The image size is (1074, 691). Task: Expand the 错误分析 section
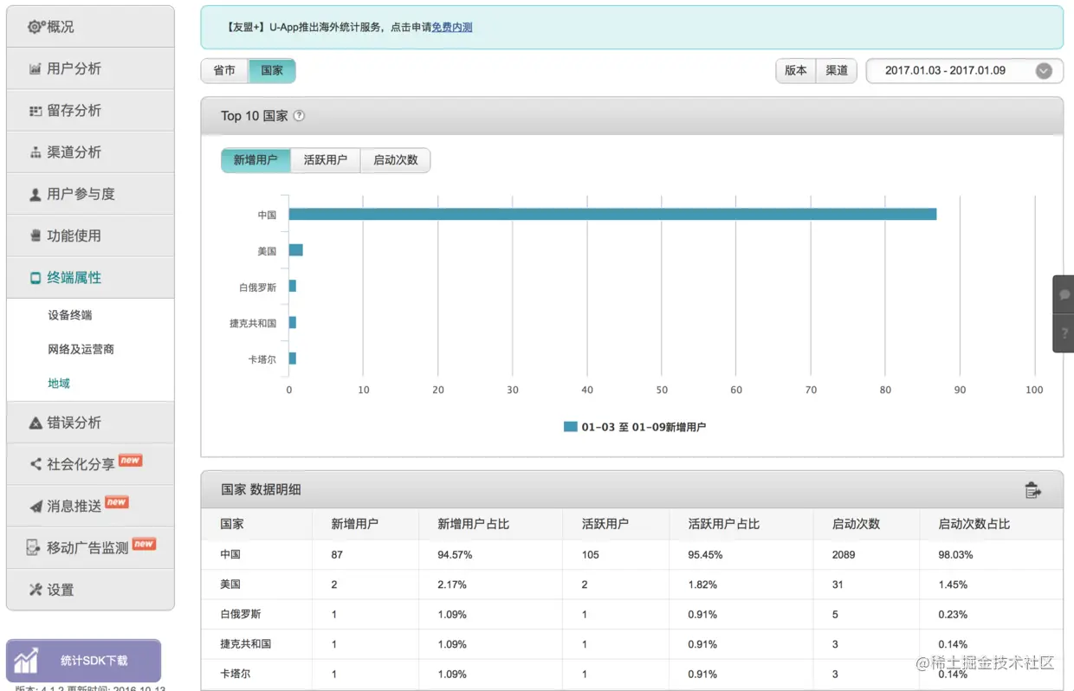(x=90, y=423)
